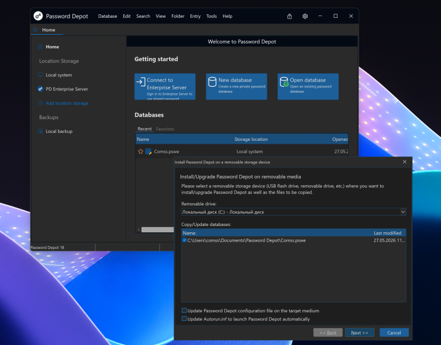Open the Help menu
The height and width of the screenshot is (345, 441).
click(x=227, y=16)
